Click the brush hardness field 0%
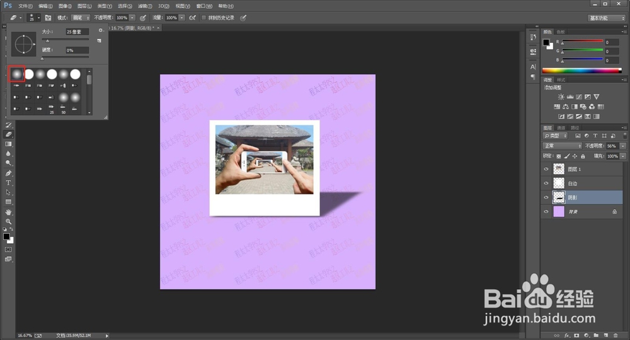The image size is (630, 340). [77, 50]
